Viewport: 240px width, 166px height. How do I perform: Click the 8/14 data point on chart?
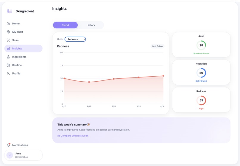pyautogui.click(x=114, y=79)
